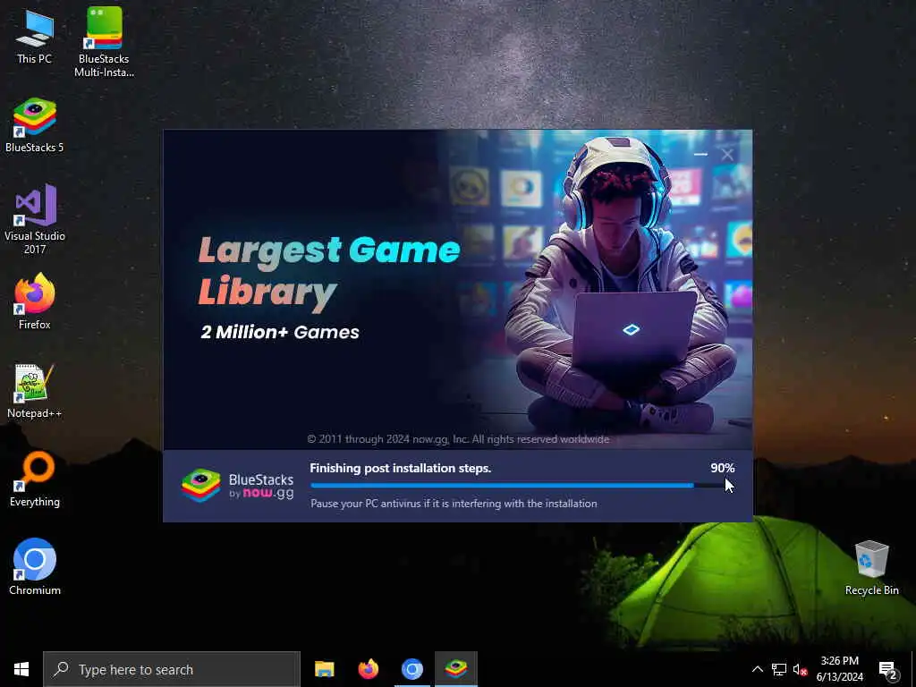Select the Recycle Bin desktop icon

click(x=871, y=568)
